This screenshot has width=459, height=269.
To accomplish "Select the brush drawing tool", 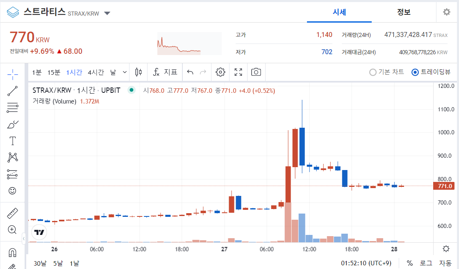I will click(13, 124).
